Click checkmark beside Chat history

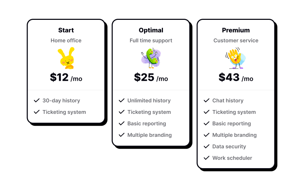pyautogui.click(x=207, y=101)
